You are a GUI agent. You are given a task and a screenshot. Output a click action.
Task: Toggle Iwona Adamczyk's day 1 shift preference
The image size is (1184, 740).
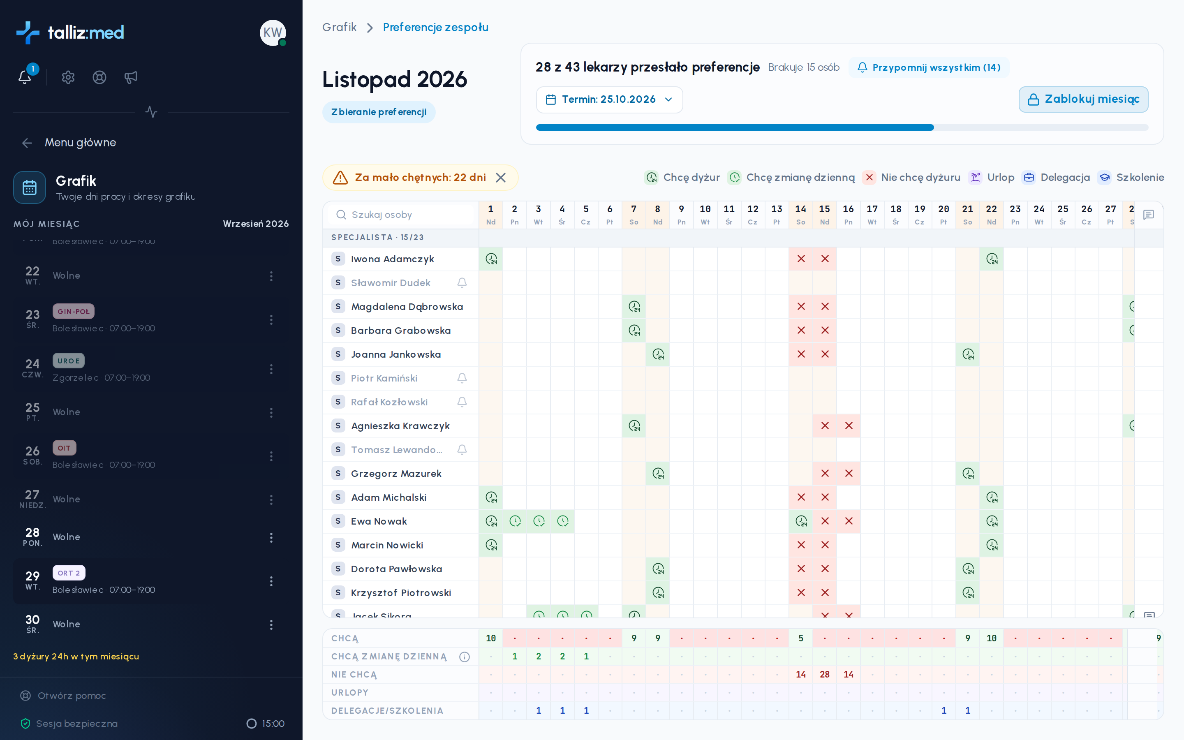pos(491,259)
